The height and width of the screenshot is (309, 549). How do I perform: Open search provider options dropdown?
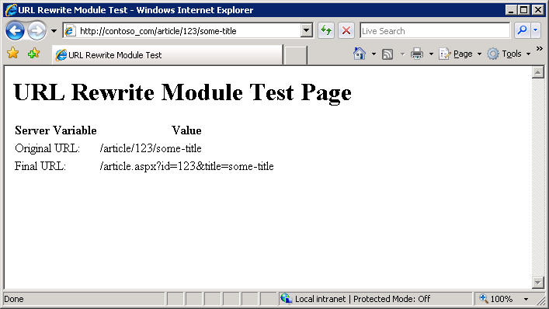tap(536, 31)
